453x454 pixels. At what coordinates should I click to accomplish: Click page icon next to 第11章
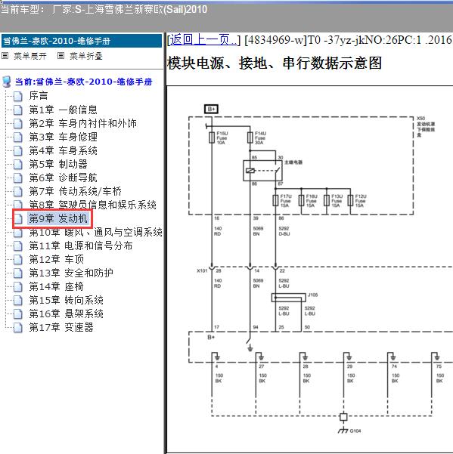coord(18,246)
